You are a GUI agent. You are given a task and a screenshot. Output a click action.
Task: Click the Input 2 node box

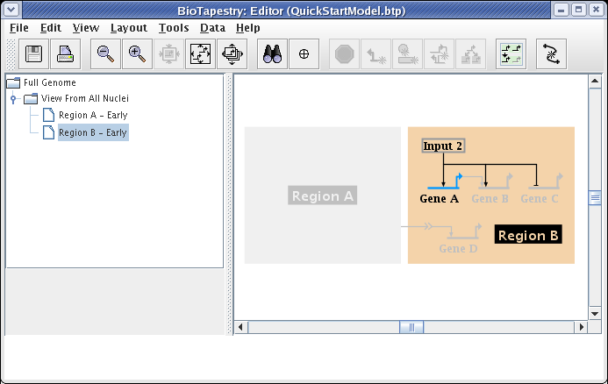(443, 146)
